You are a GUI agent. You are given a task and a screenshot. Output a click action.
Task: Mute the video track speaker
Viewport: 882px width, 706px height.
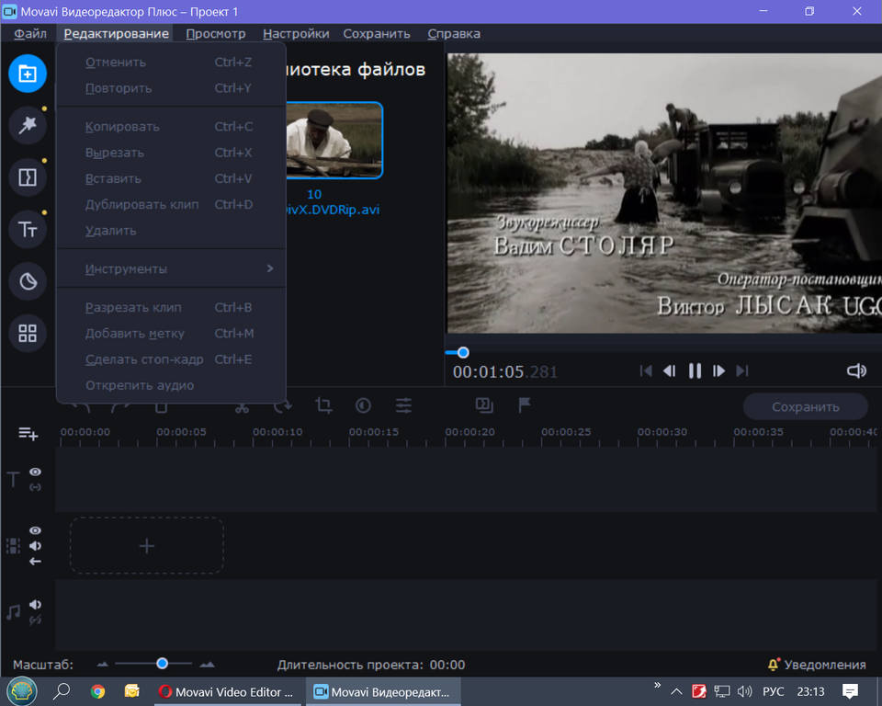click(35, 545)
